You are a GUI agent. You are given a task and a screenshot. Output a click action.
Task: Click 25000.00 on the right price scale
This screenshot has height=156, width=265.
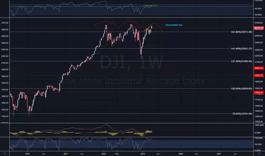258,36
